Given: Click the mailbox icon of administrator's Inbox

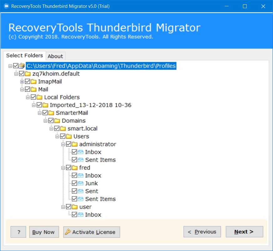Looking at the screenshot, I should tap(80, 152).
